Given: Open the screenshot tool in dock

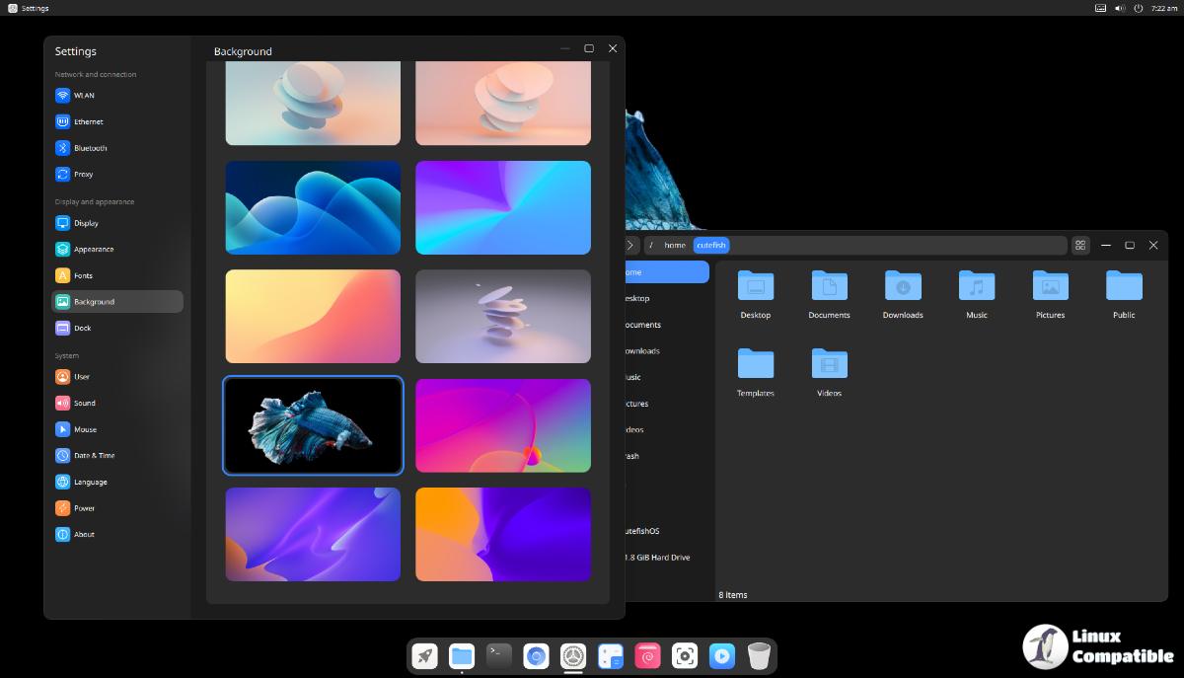Looking at the screenshot, I should pyautogui.click(x=685, y=655).
